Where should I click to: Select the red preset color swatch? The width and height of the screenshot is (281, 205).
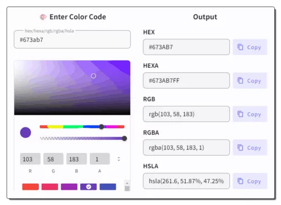pos(30,187)
